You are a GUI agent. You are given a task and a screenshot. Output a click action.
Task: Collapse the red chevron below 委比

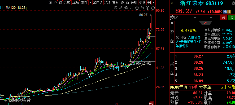click(206, 23)
